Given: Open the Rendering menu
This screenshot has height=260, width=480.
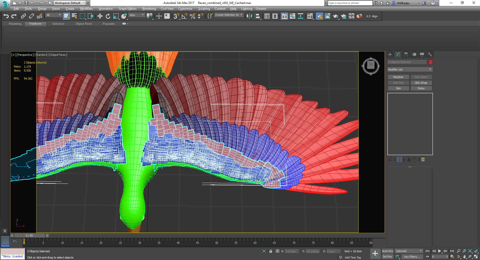Looking at the screenshot, I should tap(149, 9).
